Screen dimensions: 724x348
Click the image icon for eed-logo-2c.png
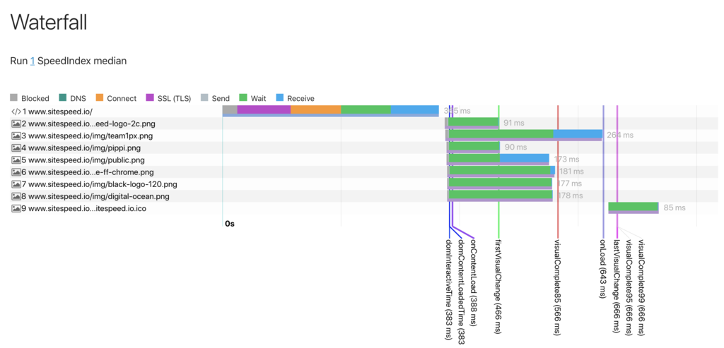[16, 124]
